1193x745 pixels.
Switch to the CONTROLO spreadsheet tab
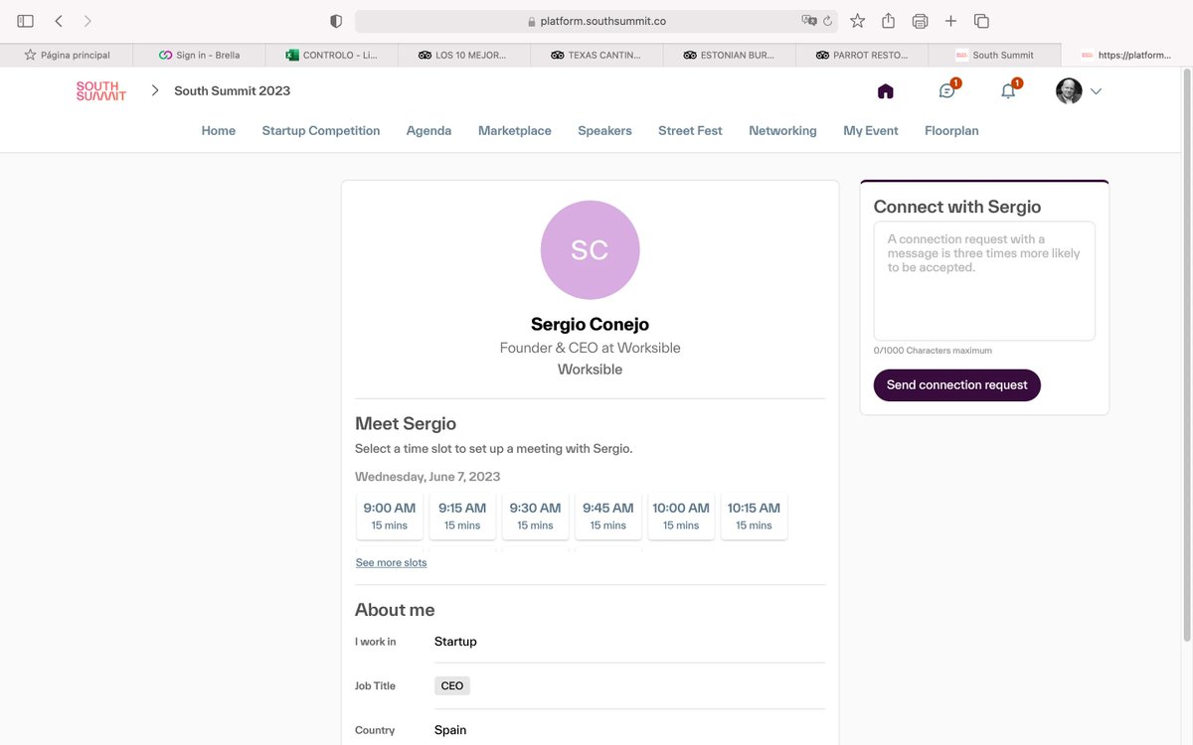[x=331, y=55]
